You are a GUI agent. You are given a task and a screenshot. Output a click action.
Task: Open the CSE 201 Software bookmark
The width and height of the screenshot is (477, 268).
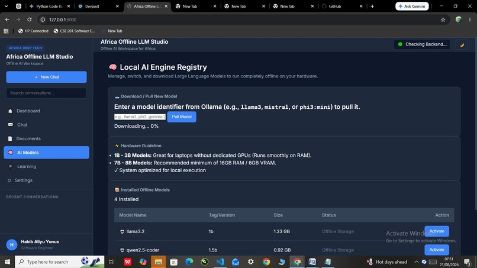click(74, 31)
